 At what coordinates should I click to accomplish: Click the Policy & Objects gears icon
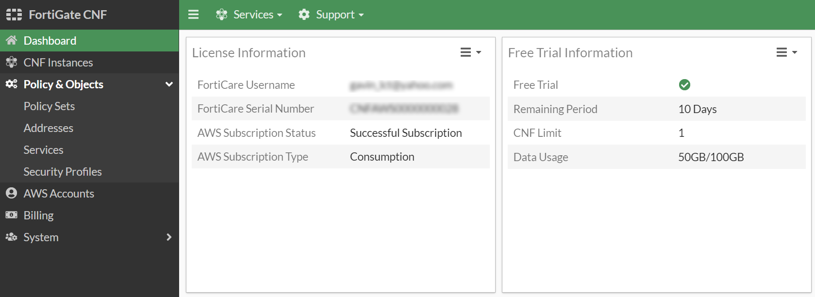12,84
